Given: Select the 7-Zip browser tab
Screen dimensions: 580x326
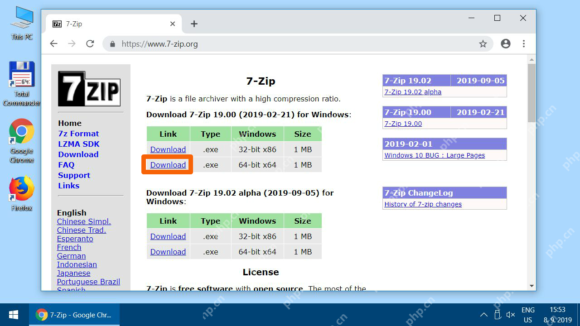Looking at the screenshot, I should 113,24.
